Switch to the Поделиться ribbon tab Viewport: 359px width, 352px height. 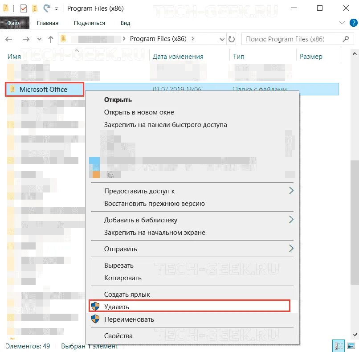(89, 23)
